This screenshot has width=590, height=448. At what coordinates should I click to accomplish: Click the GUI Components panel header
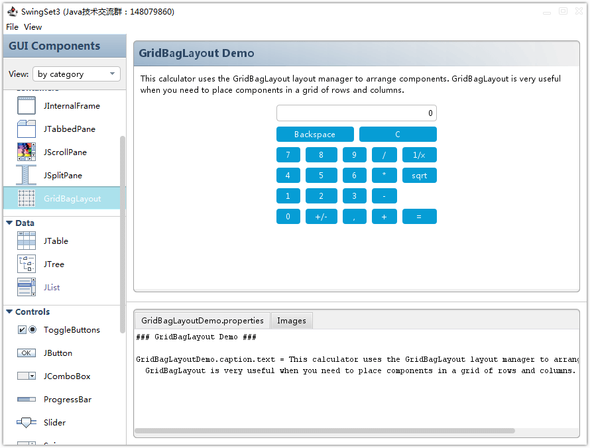65,46
